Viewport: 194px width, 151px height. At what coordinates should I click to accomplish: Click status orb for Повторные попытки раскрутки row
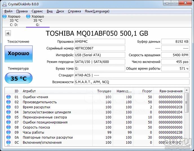[x=8, y=137]
